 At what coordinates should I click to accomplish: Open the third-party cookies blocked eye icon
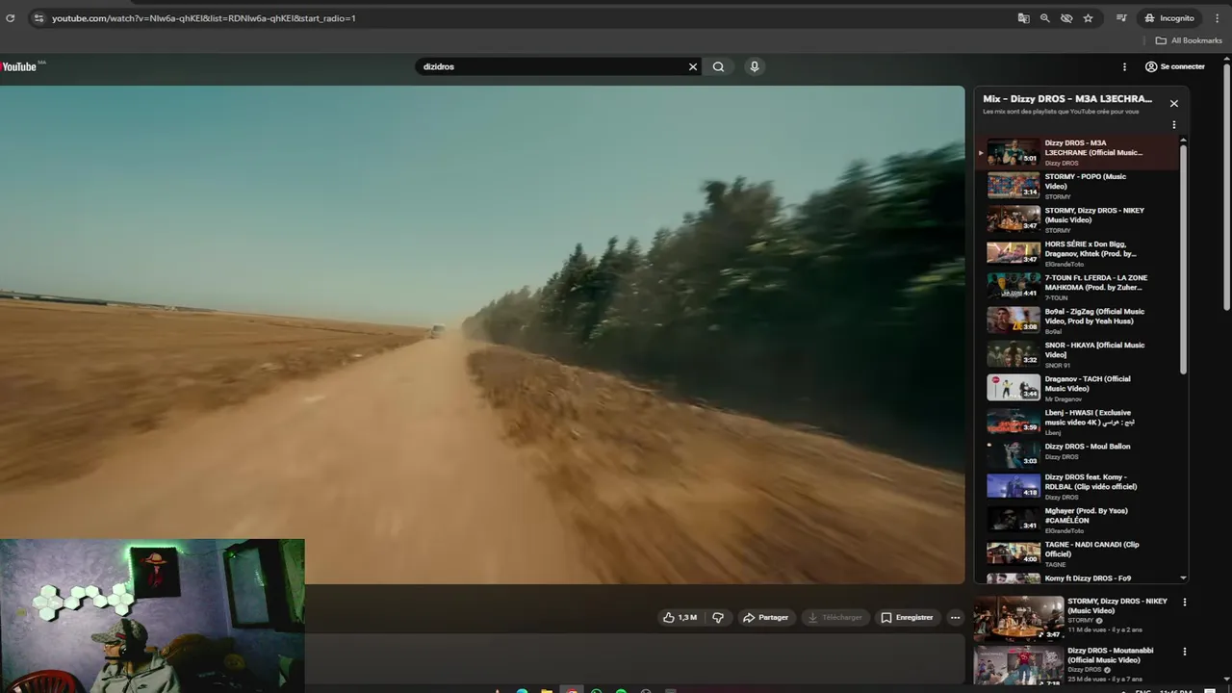1066,18
